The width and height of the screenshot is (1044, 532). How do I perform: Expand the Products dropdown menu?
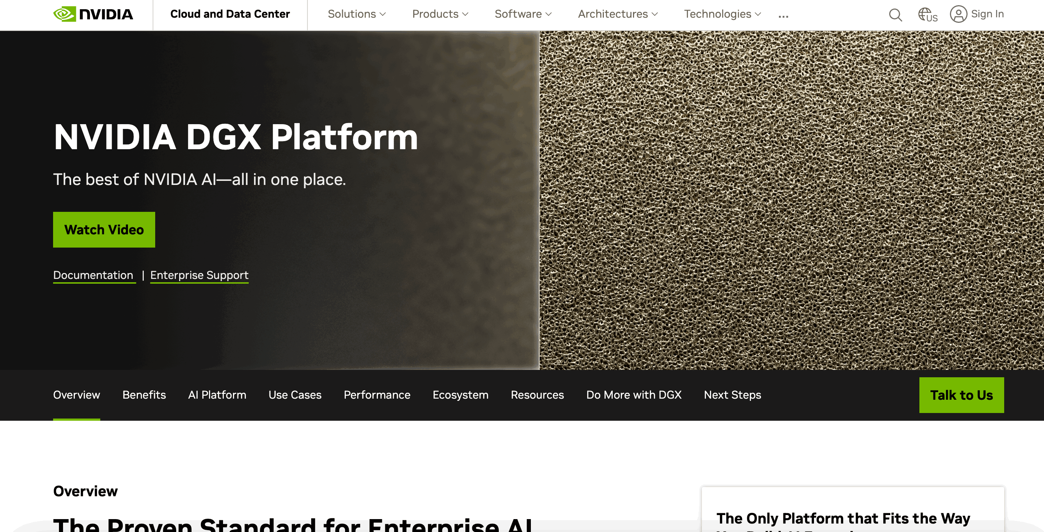coord(440,14)
